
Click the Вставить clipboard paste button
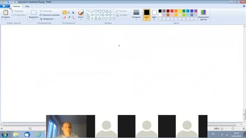point(6,14)
